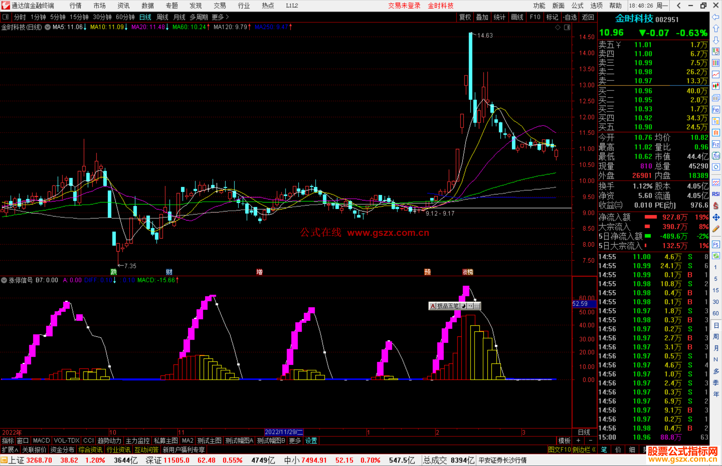Click the 复权 button

tap(465, 17)
